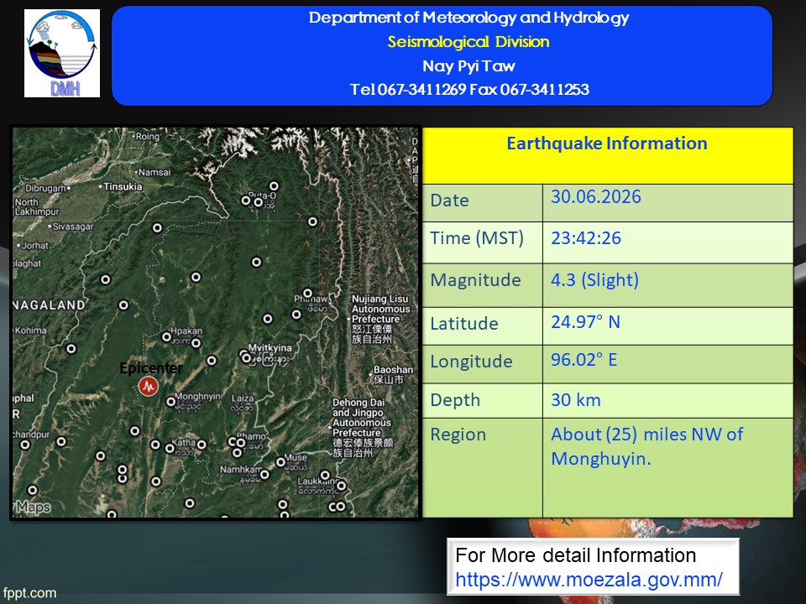Screen dimensions: 806x604
Task: Select the latitude value 24.97° N
Action: [585, 322]
